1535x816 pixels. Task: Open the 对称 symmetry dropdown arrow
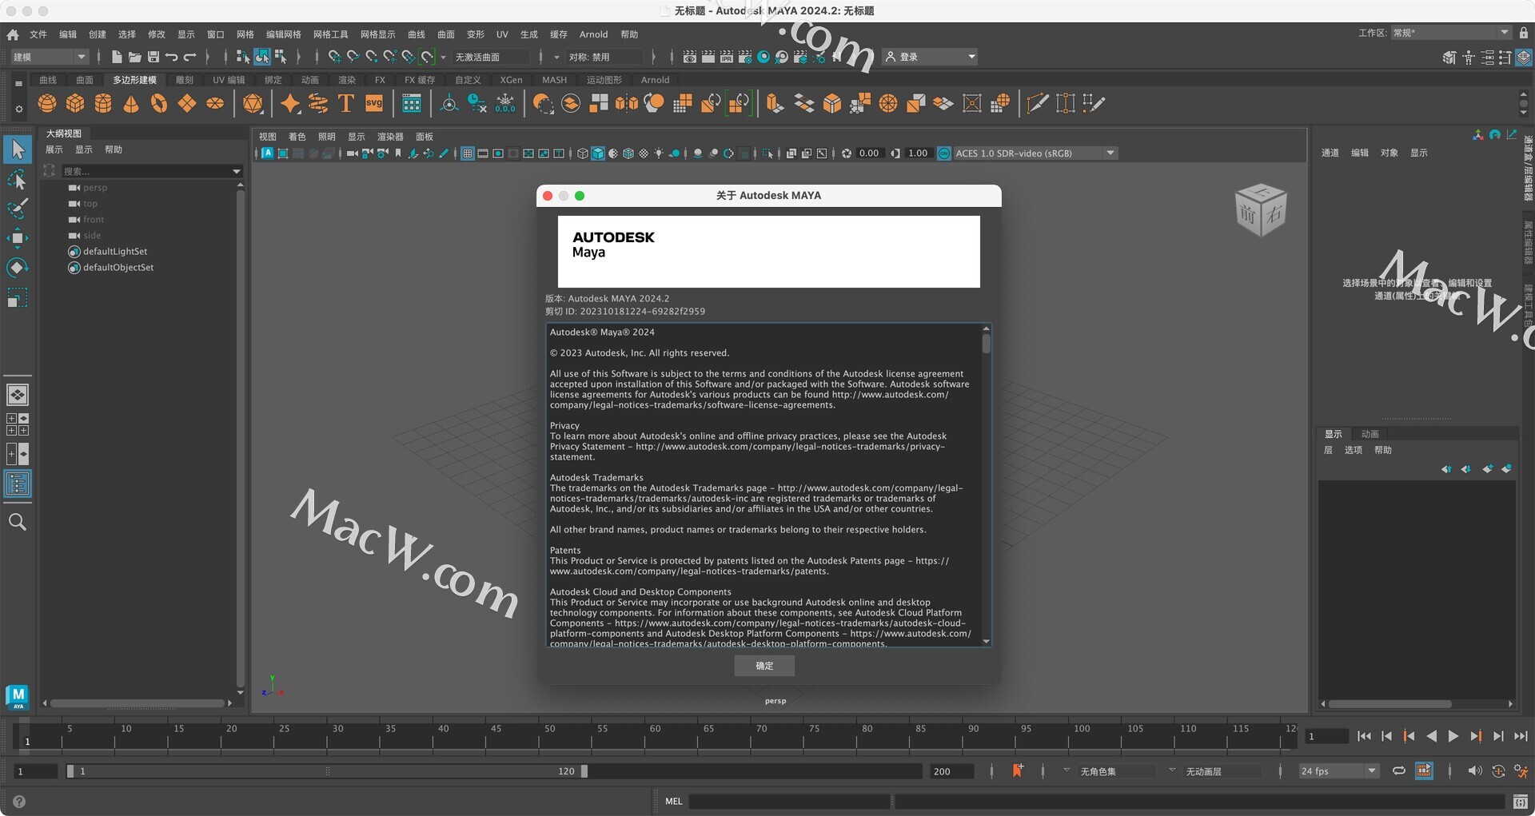pos(556,58)
